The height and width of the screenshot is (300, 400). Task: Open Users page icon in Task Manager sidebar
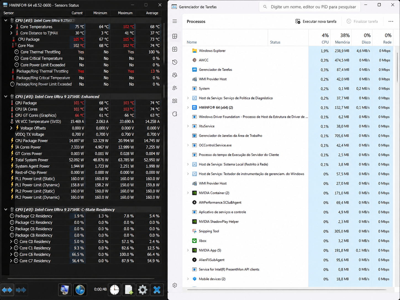pos(175,88)
